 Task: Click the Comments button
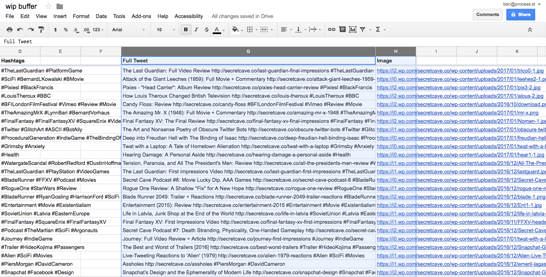[488, 14]
